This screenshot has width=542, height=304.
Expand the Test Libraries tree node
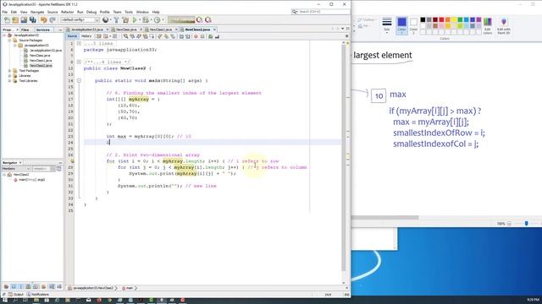tap(9, 81)
